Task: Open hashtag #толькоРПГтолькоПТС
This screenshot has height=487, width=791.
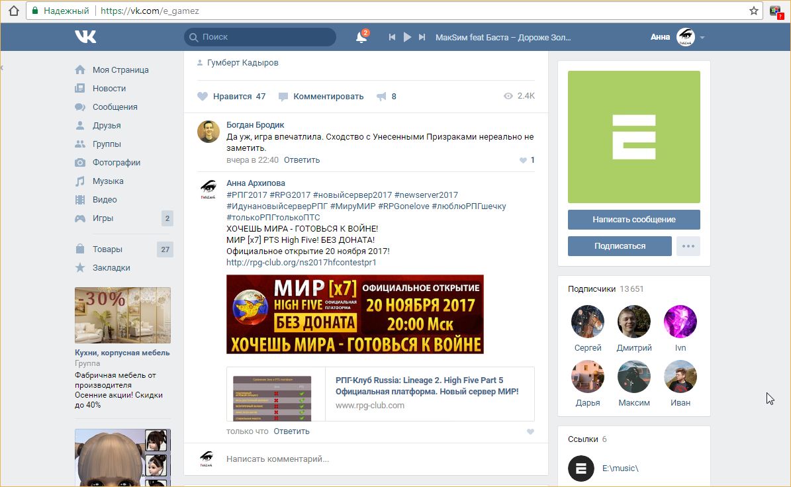Action: pos(273,217)
